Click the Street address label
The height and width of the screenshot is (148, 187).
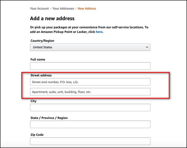(x=41, y=75)
